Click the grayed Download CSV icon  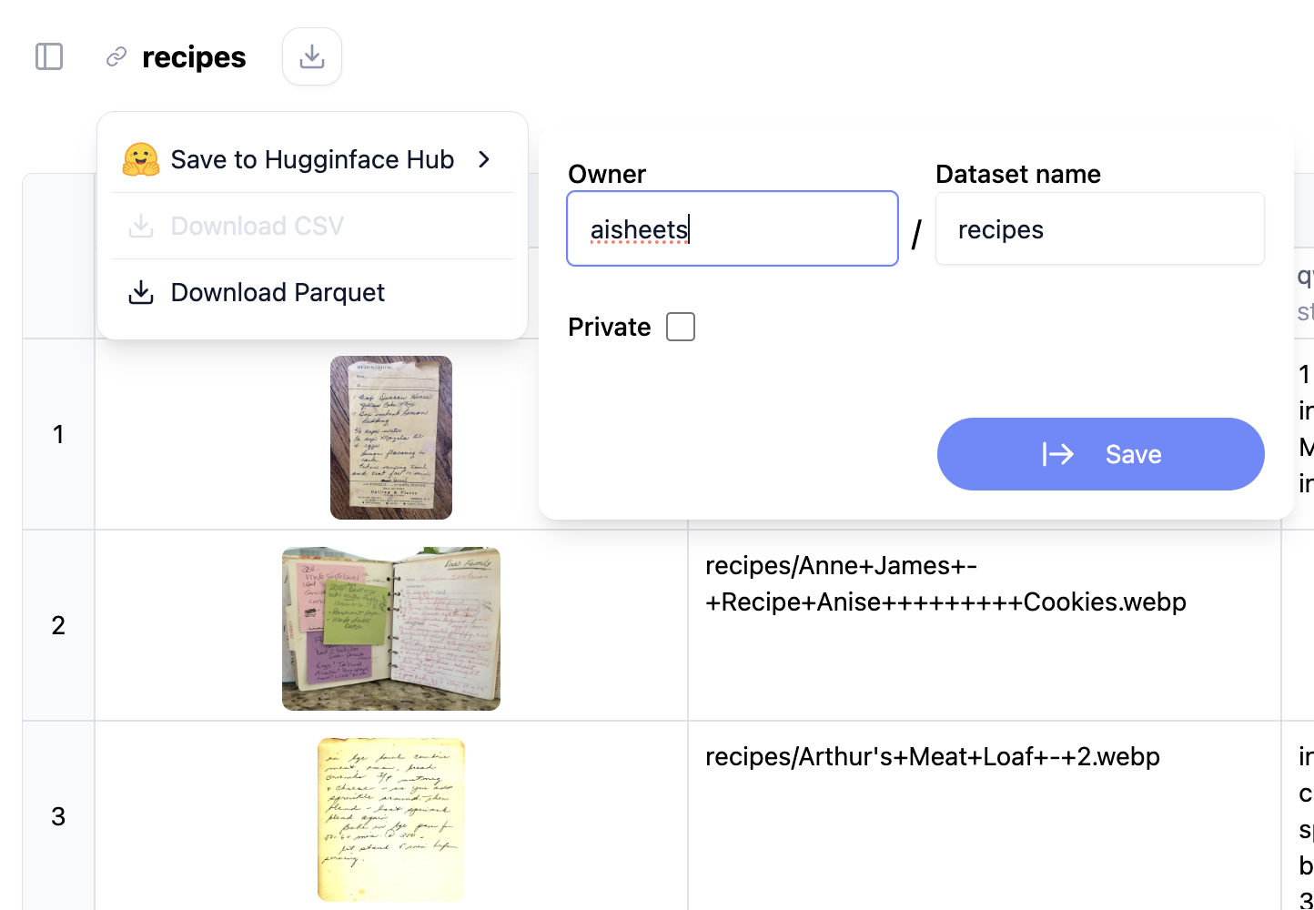point(141,226)
